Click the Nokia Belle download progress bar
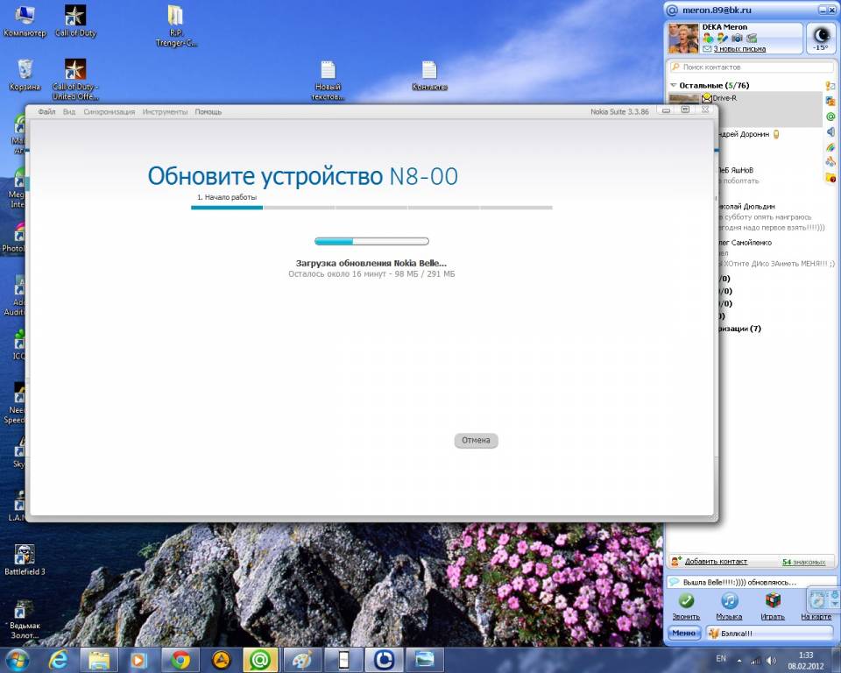The image size is (841, 673). tap(371, 242)
